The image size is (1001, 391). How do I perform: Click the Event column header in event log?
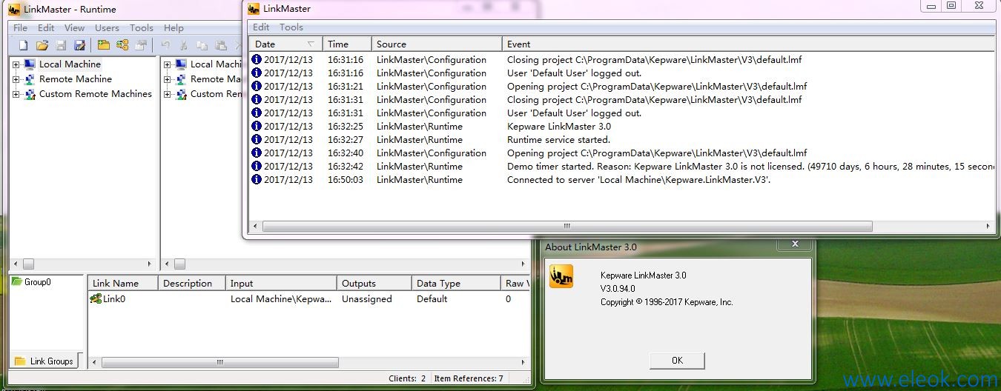click(748, 44)
